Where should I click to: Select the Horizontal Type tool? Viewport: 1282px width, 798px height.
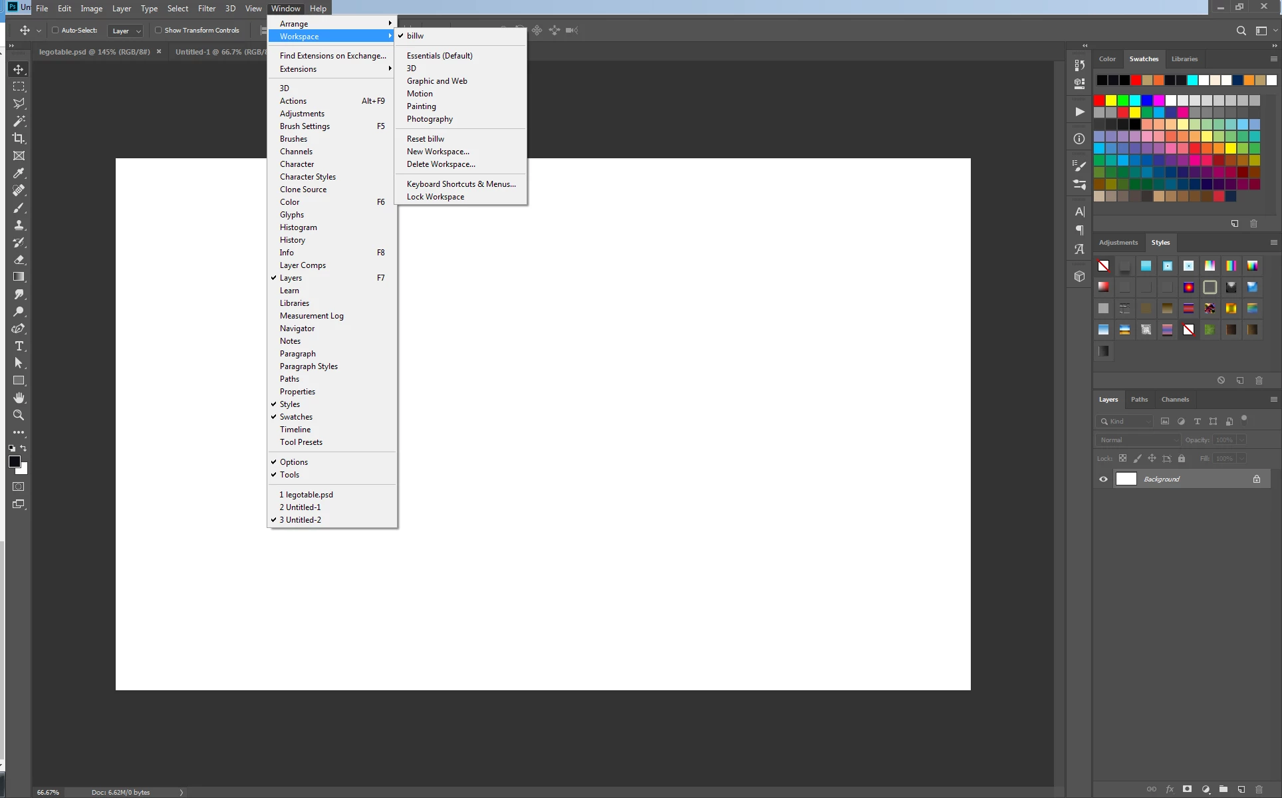(19, 346)
